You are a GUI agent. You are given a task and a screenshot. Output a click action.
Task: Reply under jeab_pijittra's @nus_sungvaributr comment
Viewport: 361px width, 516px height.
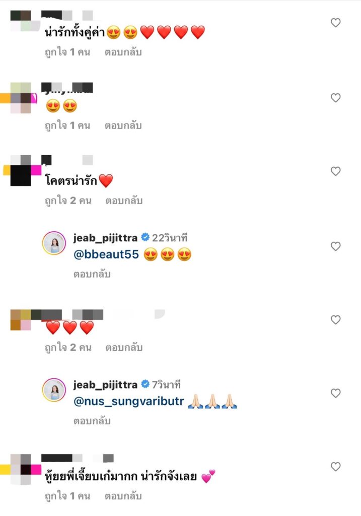[x=92, y=421]
